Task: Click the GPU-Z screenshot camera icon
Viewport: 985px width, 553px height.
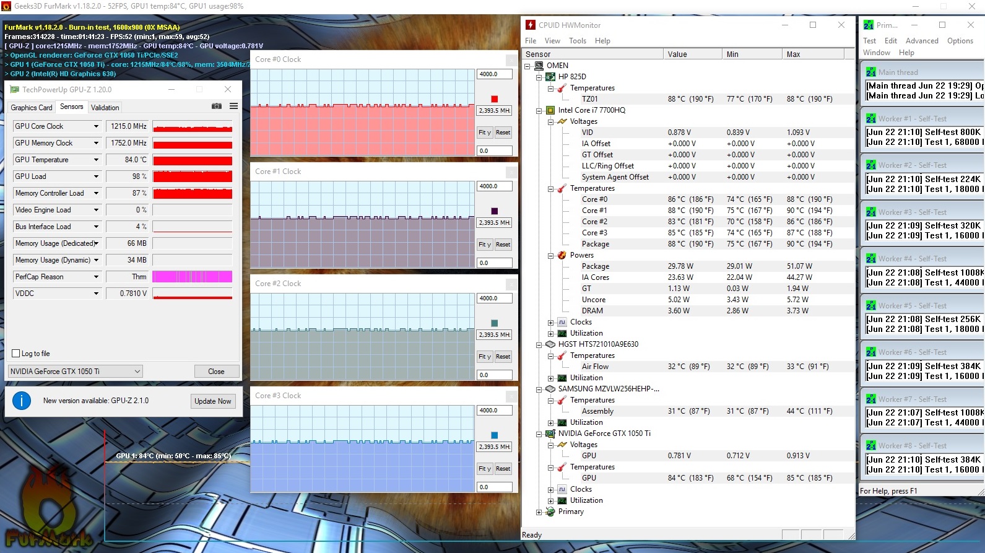Action: (x=216, y=107)
